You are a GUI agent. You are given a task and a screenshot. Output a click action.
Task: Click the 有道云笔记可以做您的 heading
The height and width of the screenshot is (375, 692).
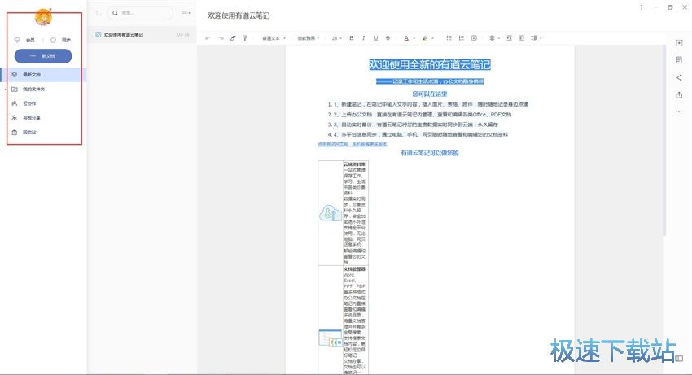pos(430,153)
